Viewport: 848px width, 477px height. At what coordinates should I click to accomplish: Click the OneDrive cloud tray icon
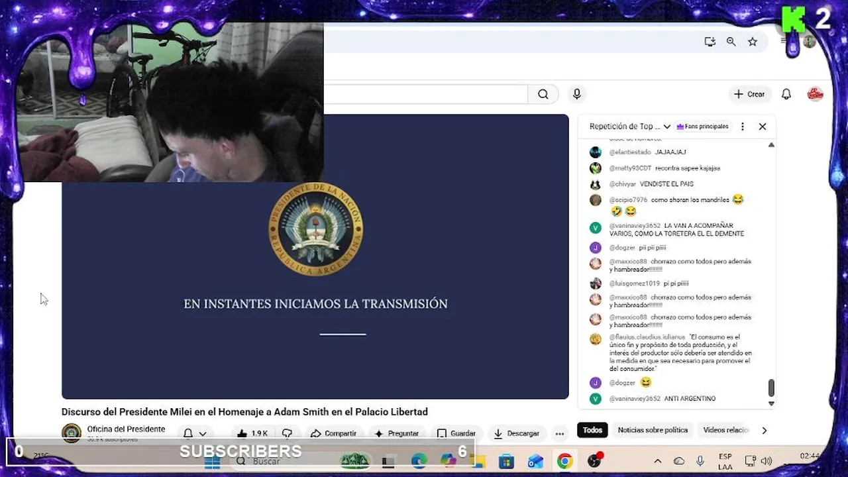[x=679, y=461]
